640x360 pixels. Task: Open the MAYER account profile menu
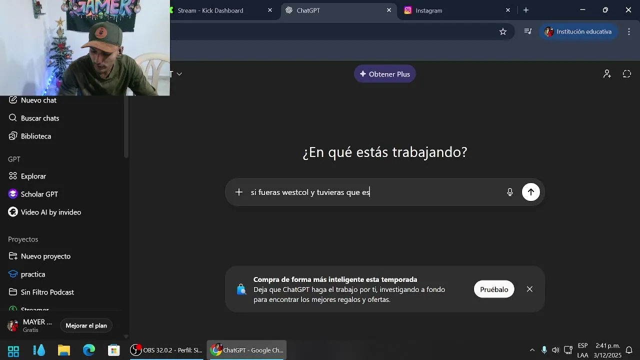(x=31, y=325)
